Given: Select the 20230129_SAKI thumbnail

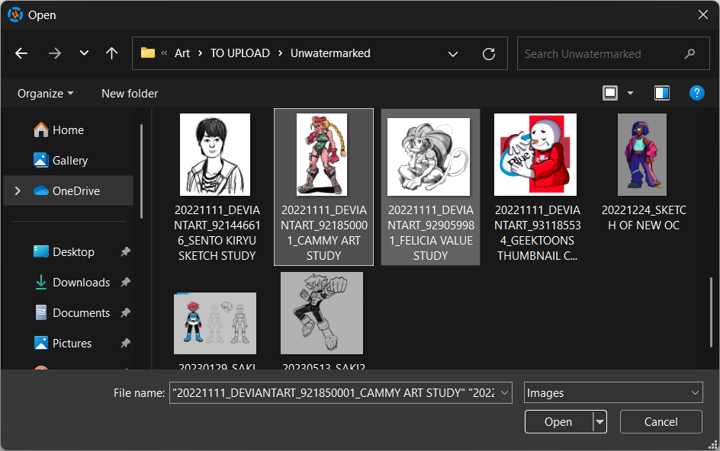Looking at the screenshot, I should [215, 324].
